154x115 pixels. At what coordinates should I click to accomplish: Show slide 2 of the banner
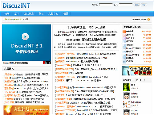click(x=47, y=63)
